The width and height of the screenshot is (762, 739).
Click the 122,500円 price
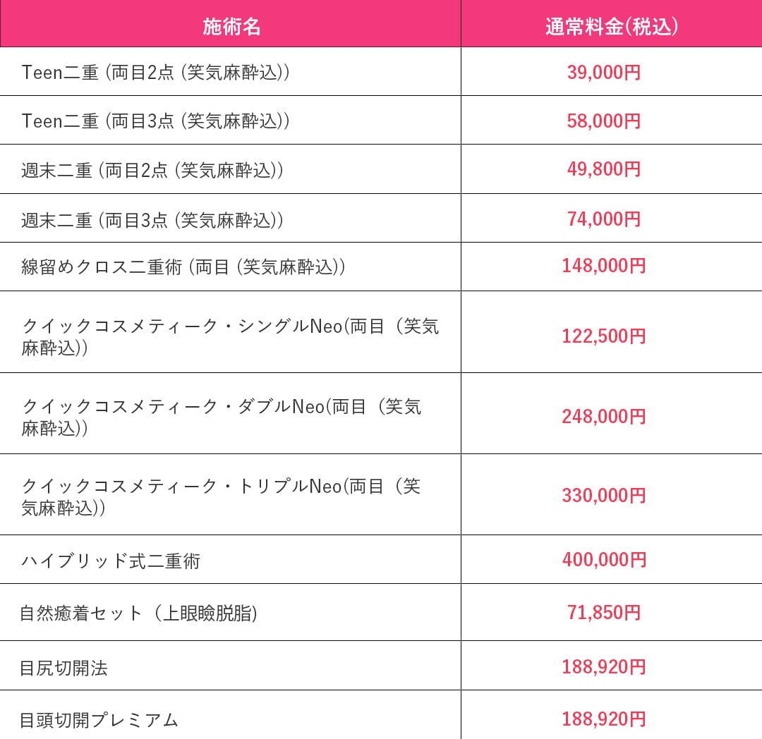(603, 336)
